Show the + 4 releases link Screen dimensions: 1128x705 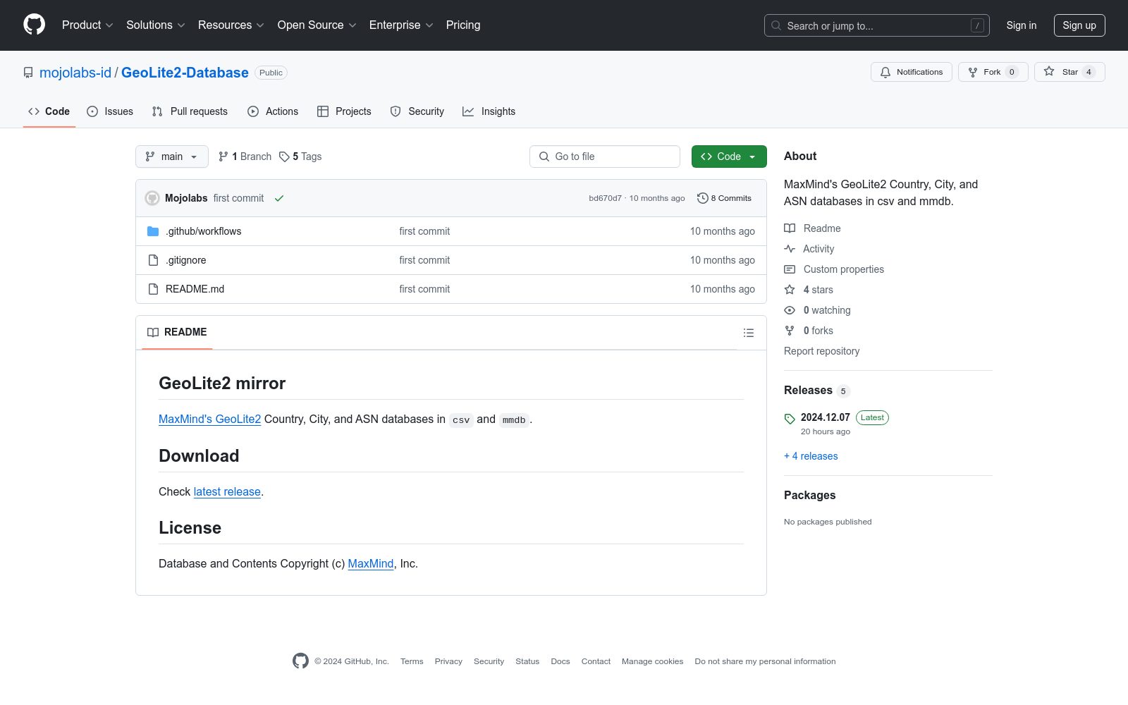click(811, 456)
